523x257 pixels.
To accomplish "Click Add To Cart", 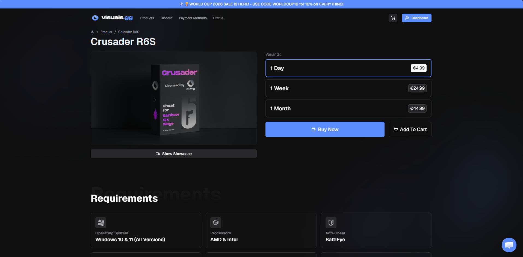I will (x=410, y=129).
